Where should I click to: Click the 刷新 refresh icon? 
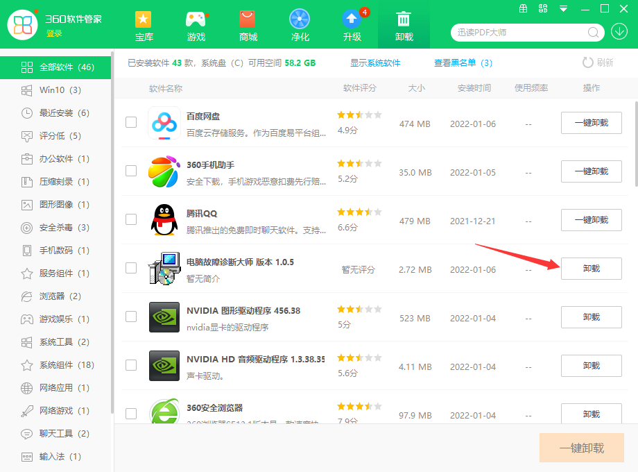click(587, 62)
